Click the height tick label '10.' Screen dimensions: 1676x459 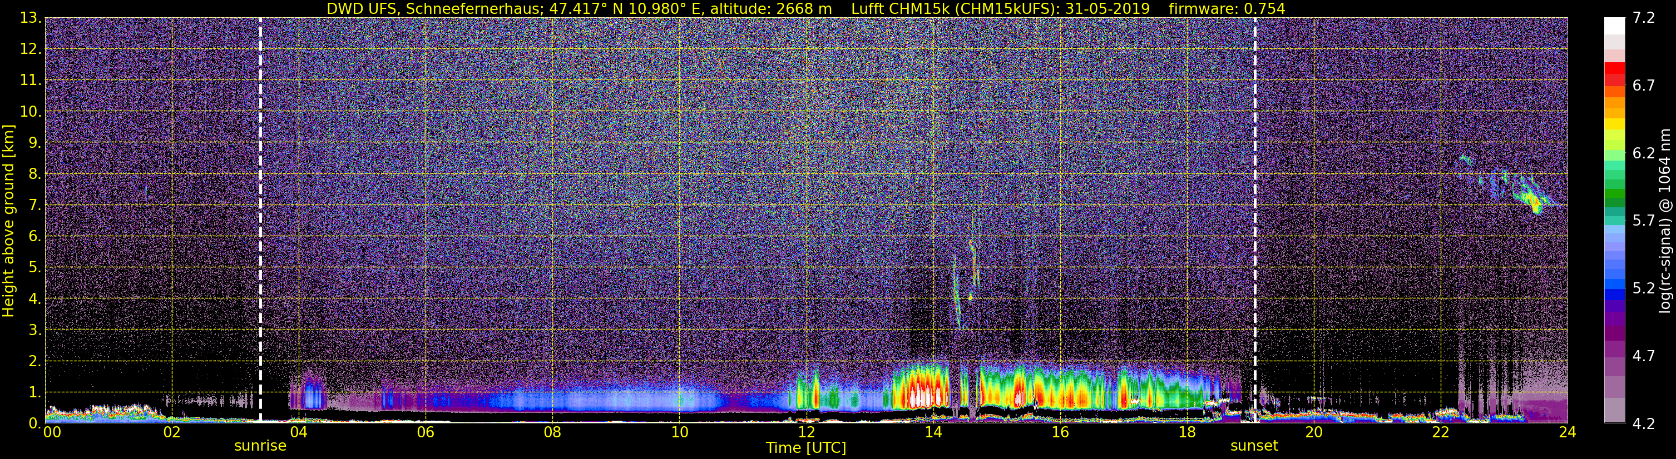31,112
